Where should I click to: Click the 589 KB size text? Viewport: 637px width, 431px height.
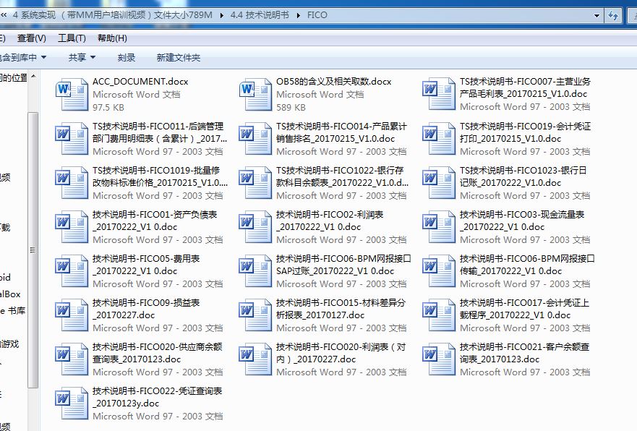291,108
